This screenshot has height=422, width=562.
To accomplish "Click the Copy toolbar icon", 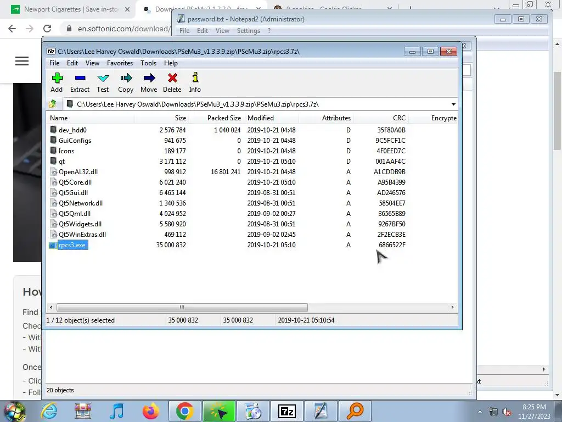I will [126, 83].
